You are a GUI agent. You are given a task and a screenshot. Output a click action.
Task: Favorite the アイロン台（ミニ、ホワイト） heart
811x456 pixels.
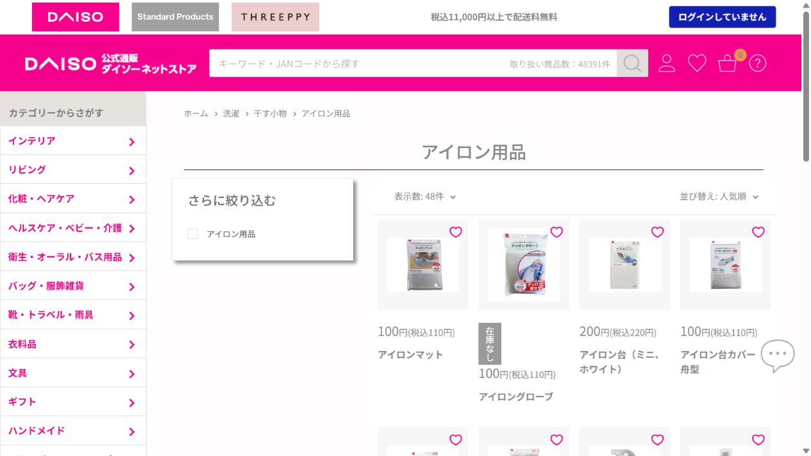(x=657, y=232)
